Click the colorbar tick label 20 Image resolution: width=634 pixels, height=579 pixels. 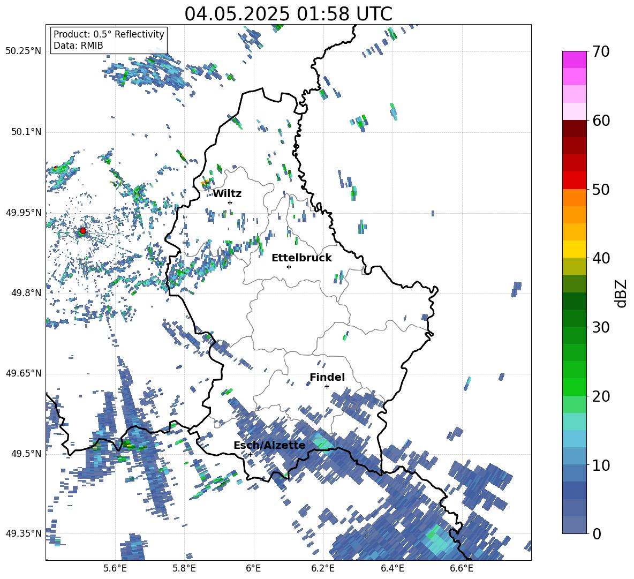[x=600, y=396]
